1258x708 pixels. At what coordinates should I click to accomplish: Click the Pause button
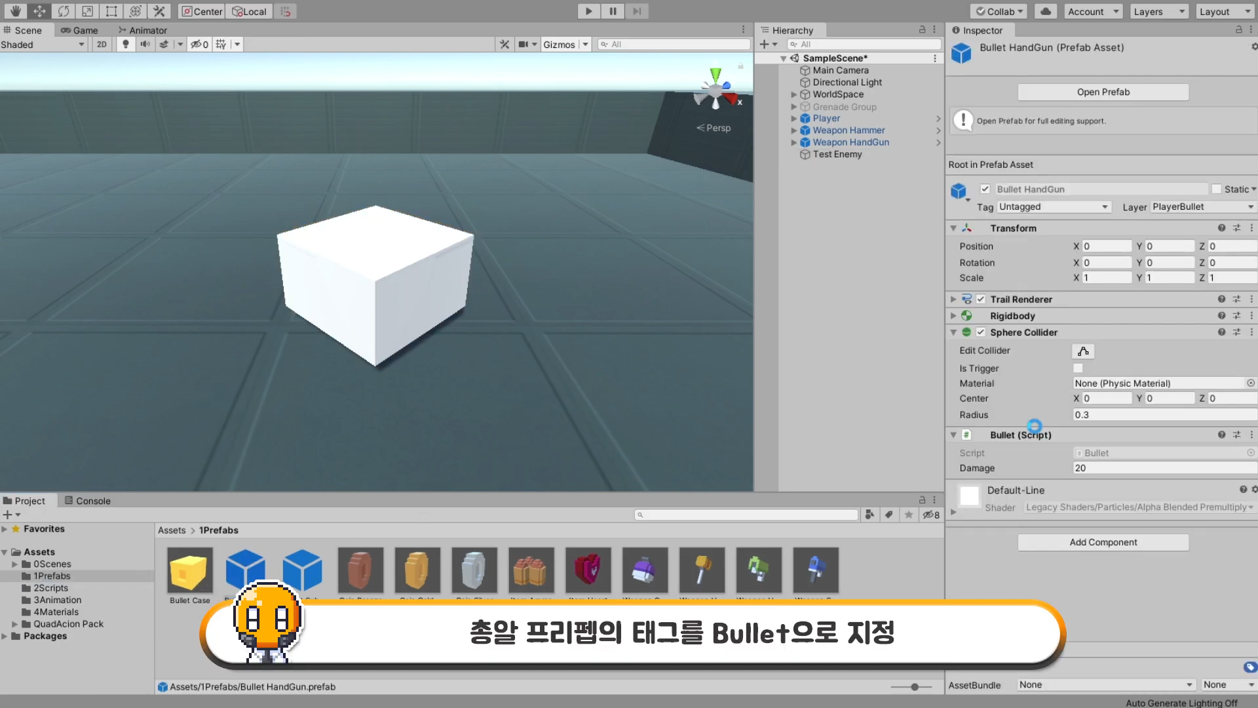[x=613, y=11]
